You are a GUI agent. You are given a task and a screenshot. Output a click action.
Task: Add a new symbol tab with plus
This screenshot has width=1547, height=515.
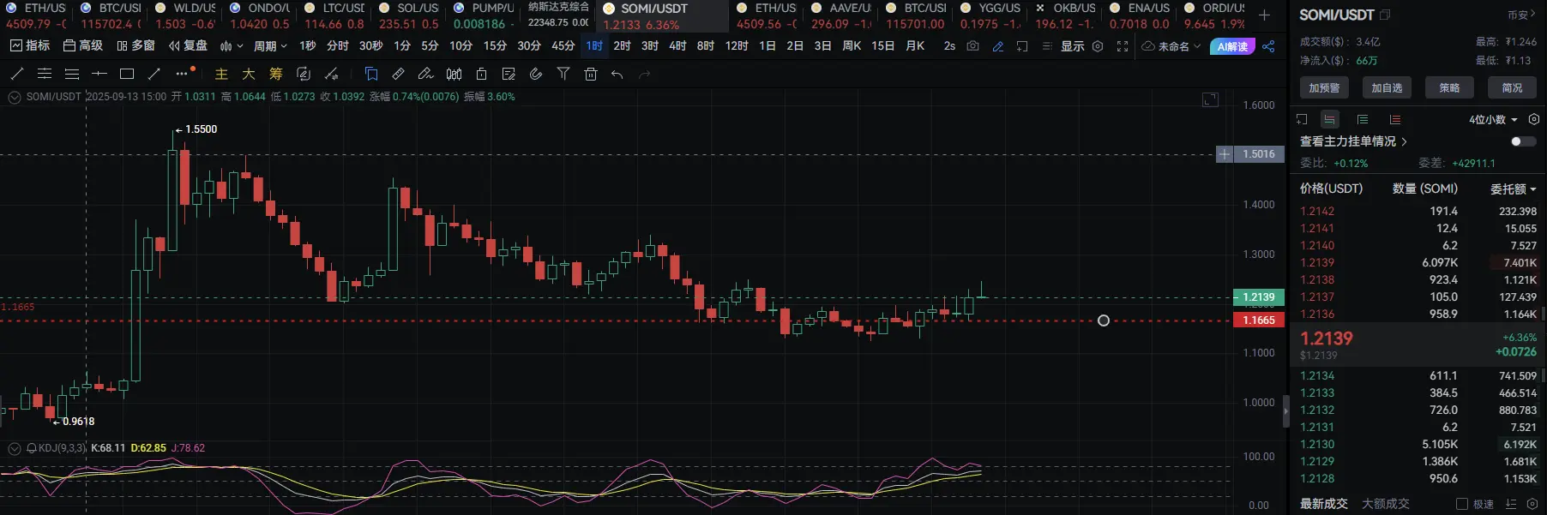click(x=1265, y=15)
